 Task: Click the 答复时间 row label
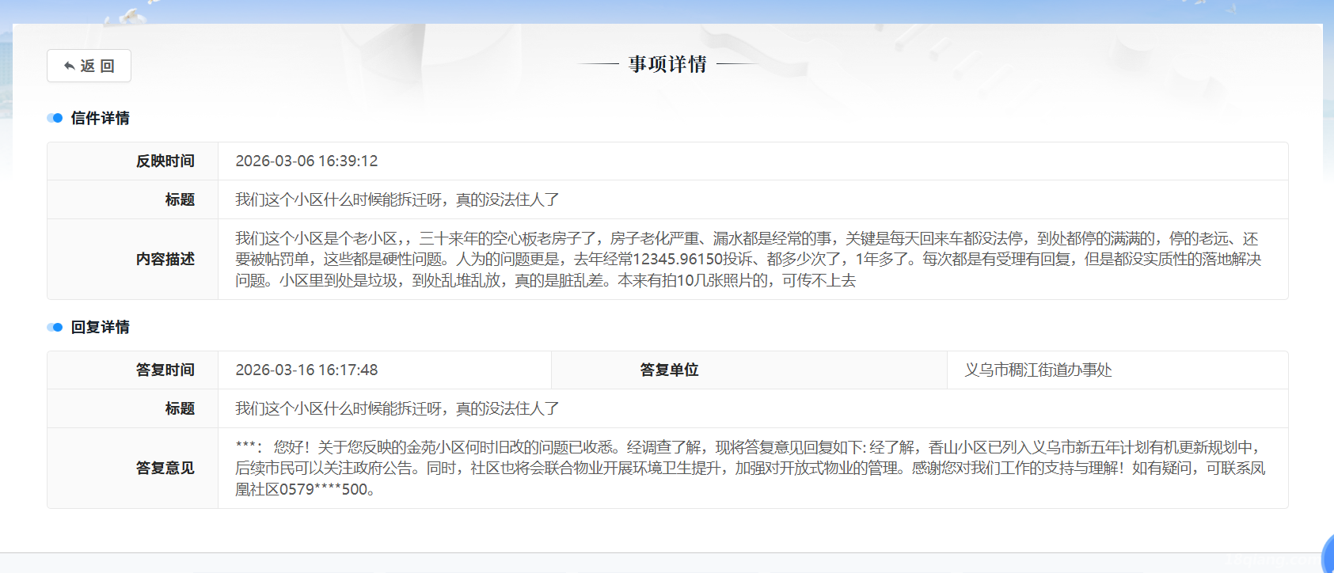click(165, 370)
